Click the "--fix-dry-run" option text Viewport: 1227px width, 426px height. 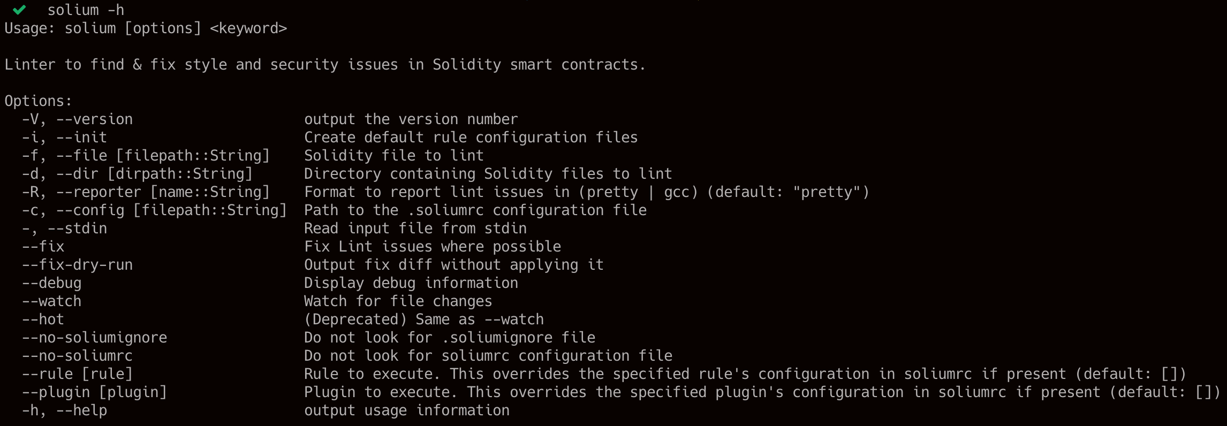click(77, 265)
